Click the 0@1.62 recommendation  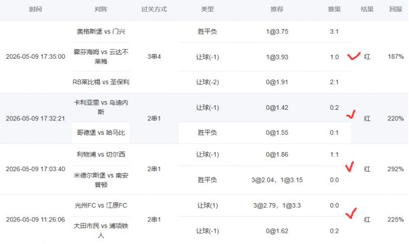click(x=277, y=231)
